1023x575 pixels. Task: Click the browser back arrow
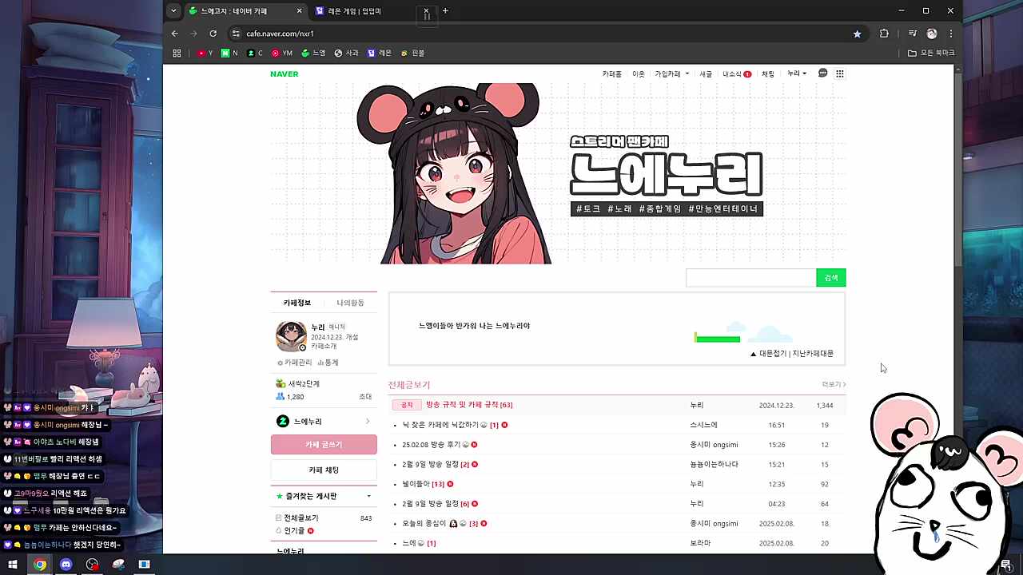pyautogui.click(x=175, y=34)
